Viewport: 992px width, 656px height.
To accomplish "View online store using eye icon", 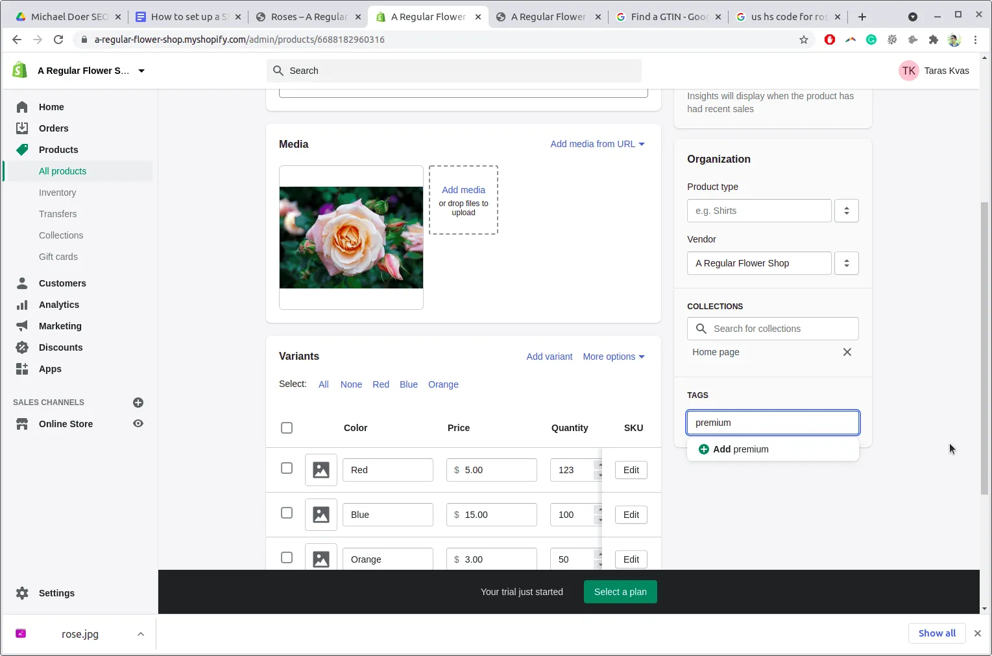I will point(138,424).
